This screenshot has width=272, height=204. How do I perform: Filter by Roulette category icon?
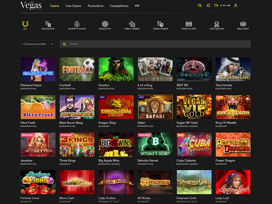tap(105, 24)
